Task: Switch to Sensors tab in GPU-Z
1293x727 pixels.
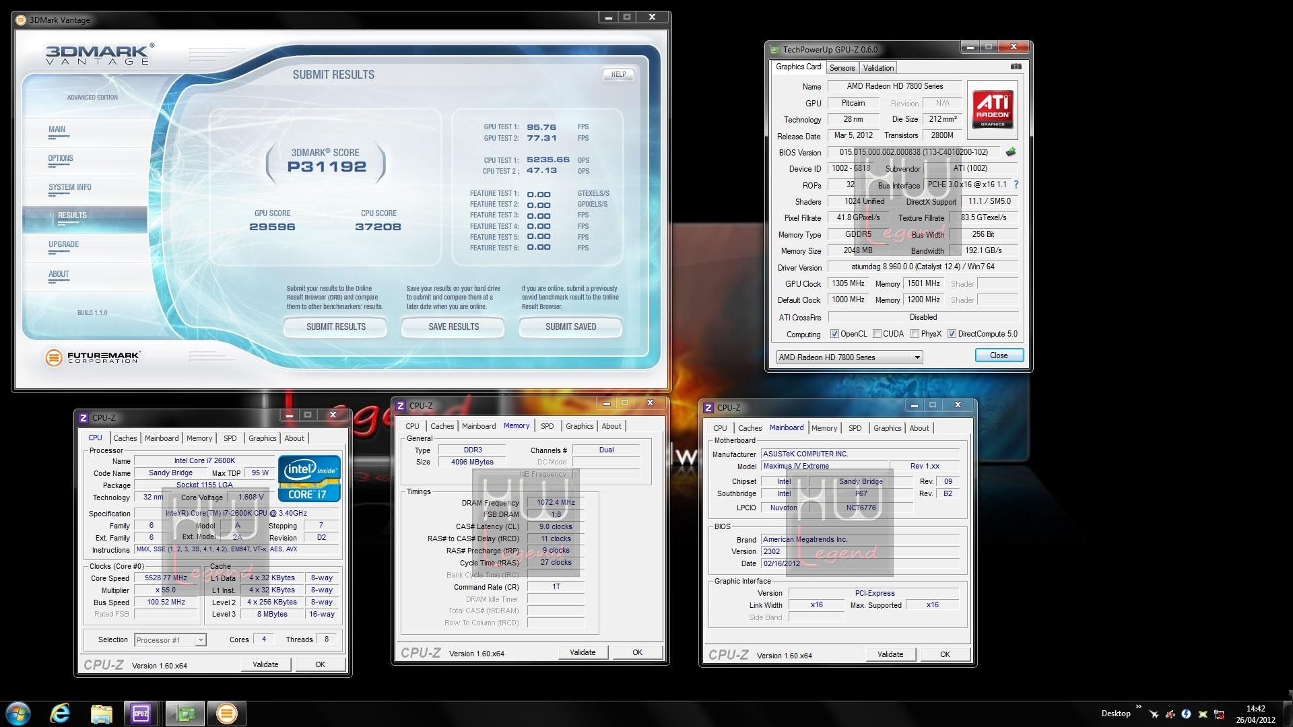Action: (x=842, y=68)
